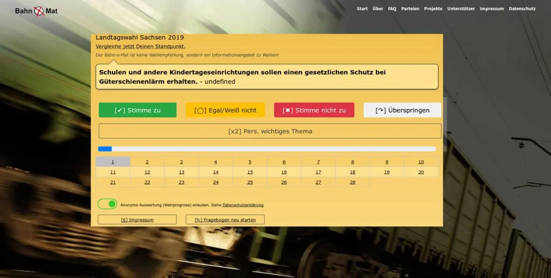The image size is (551, 278).
Task: Navigate to Projekte page
Action: [x=433, y=9]
